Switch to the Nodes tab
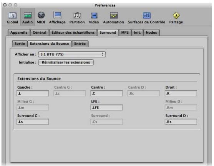The height and width of the screenshot is (166, 214). 151,33
